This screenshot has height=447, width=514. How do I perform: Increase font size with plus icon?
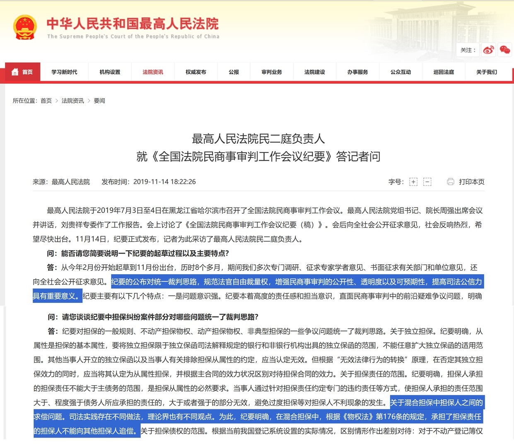[x=413, y=182]
